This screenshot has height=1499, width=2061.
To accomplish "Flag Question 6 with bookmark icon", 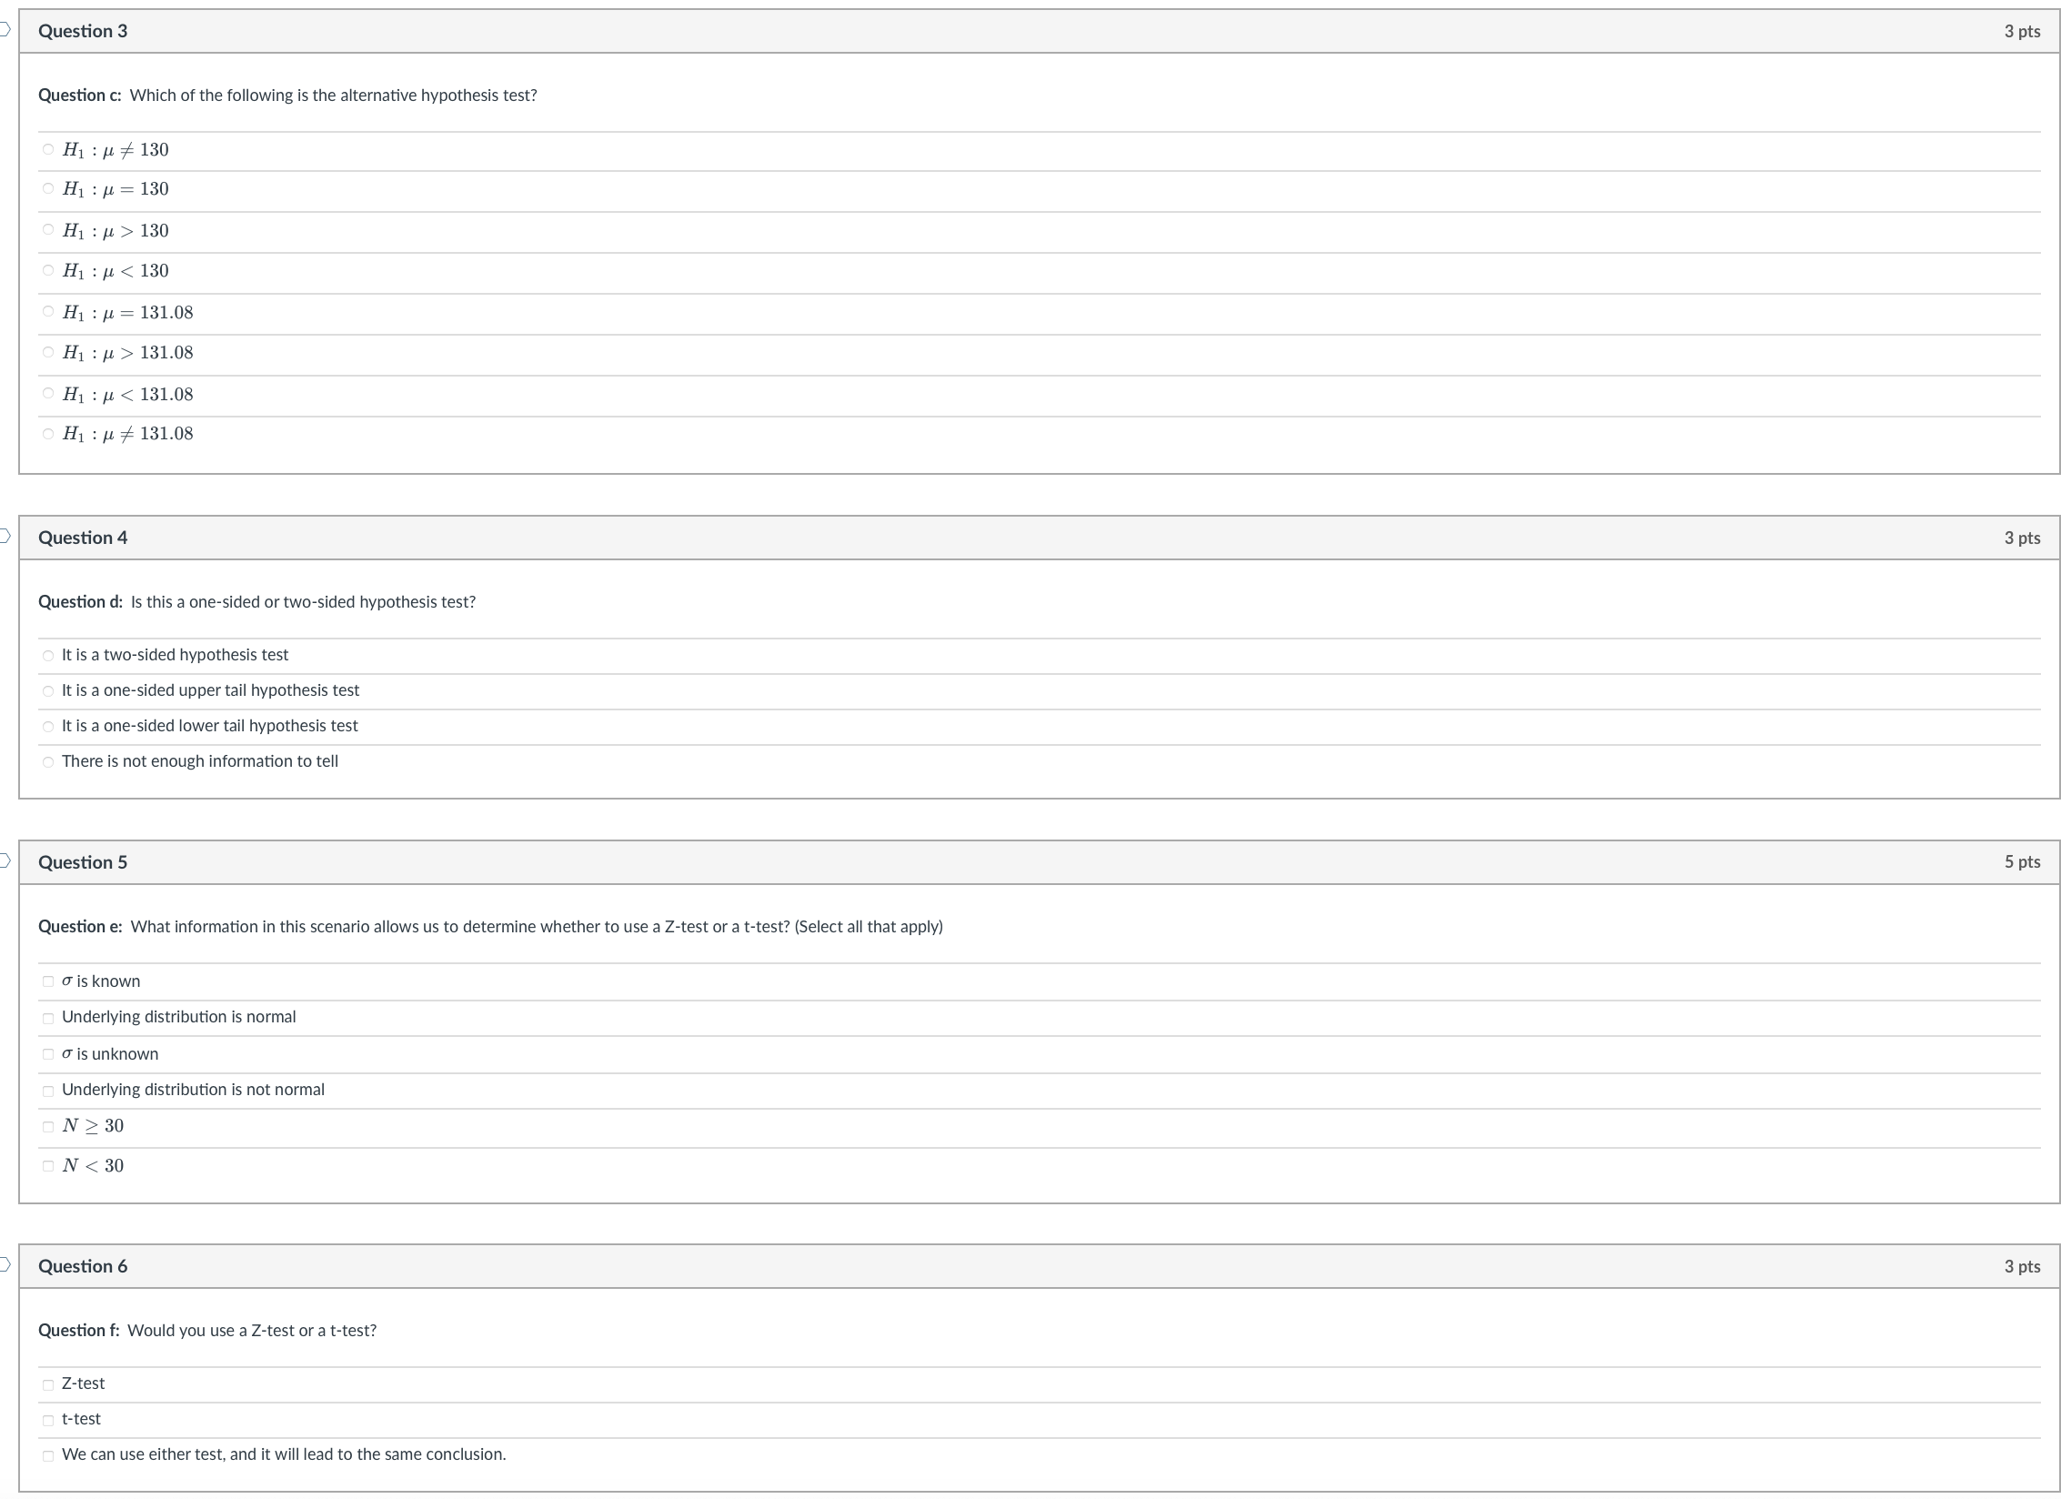I will [4, 1264].
